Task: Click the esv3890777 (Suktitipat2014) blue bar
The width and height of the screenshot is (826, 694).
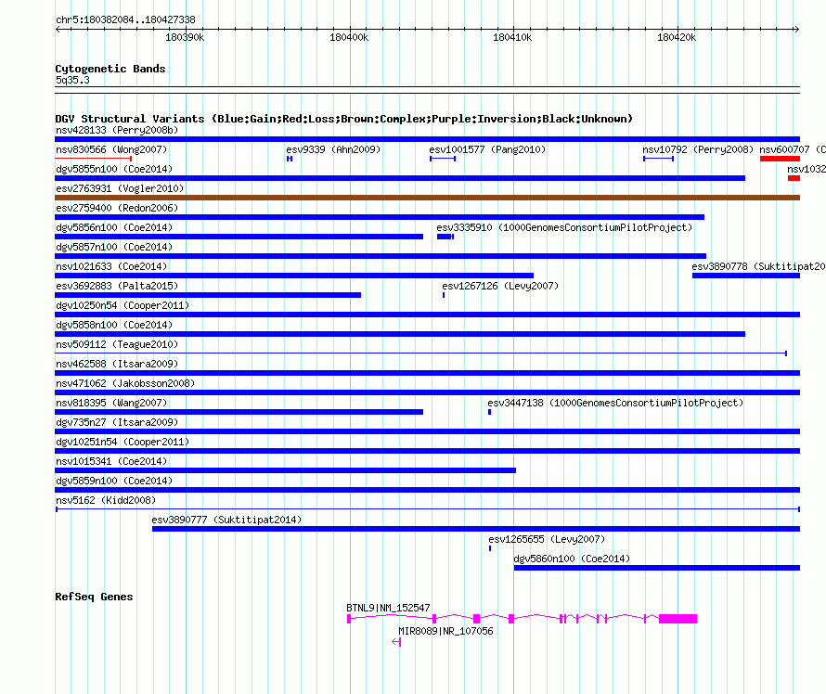Action: coord(476,529)
